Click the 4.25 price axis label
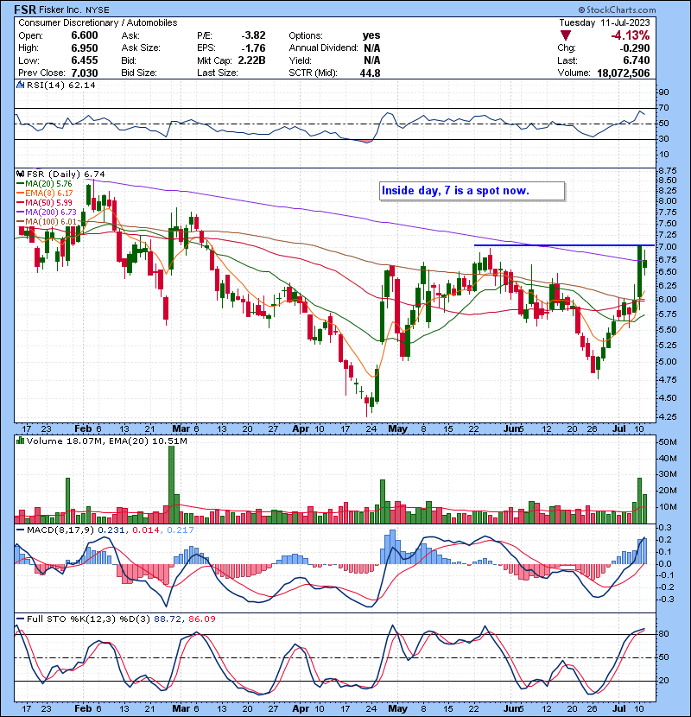This screenshot has height=717, width=691. (x=668, y=416)
